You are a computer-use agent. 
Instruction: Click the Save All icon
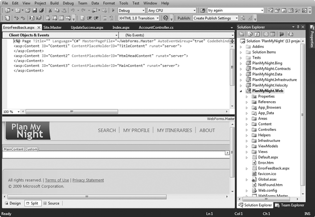[x=41, y=11]
